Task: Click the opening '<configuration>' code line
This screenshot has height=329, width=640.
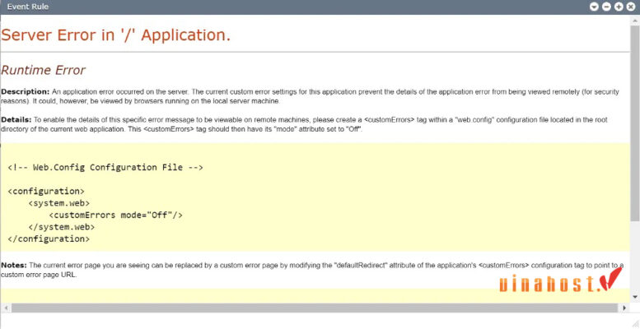Action: click(46, 191)
